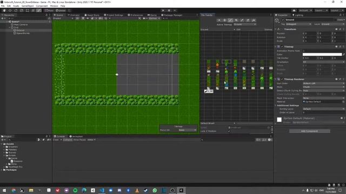The image size is (346, 194).
Task: Open the Shaded draw mode dropdown
Action: (63, 18)
